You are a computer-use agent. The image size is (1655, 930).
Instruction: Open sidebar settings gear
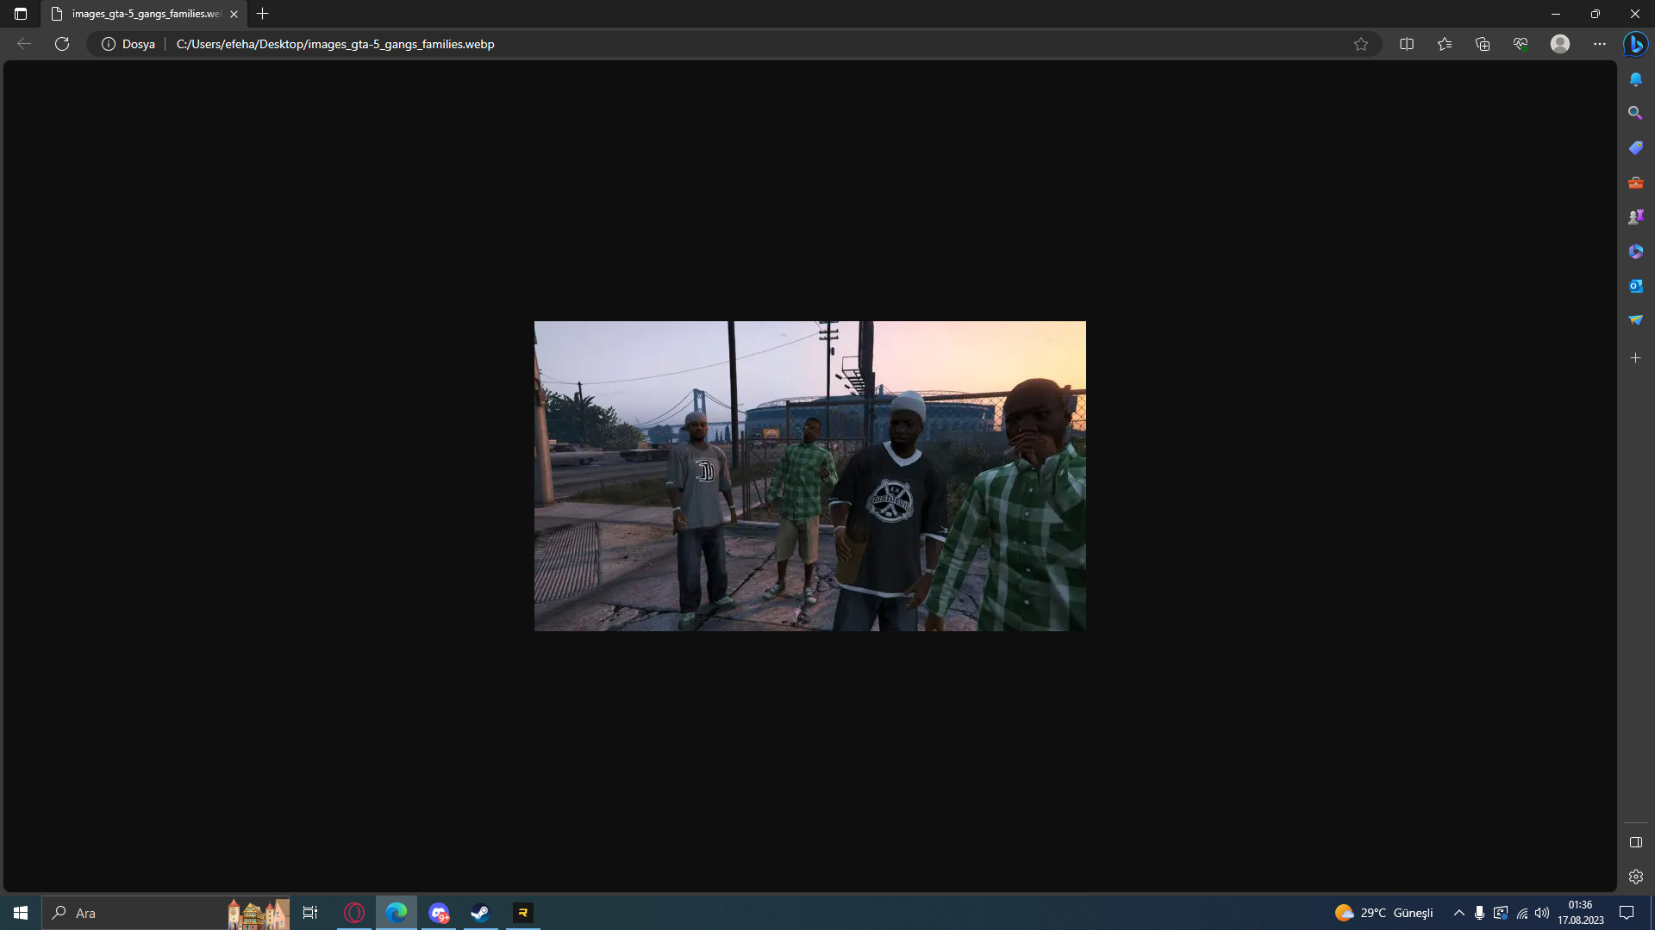point(1636,877)
